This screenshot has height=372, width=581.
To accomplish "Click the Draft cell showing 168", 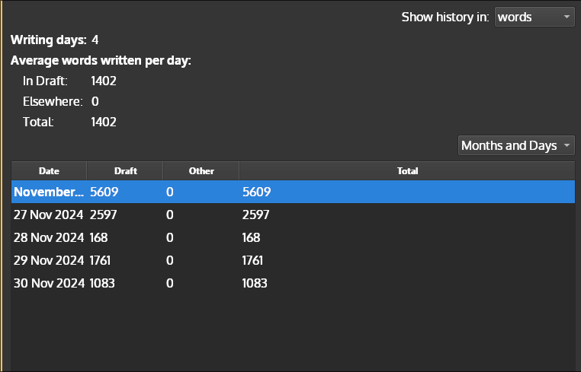I will pyautogui.click(x=100, y=238).
